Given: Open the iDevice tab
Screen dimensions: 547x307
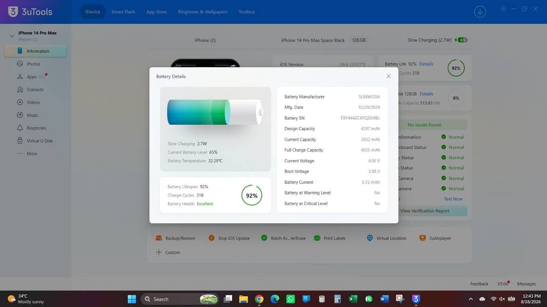Looking at the screenshot, I should point(92,12).
